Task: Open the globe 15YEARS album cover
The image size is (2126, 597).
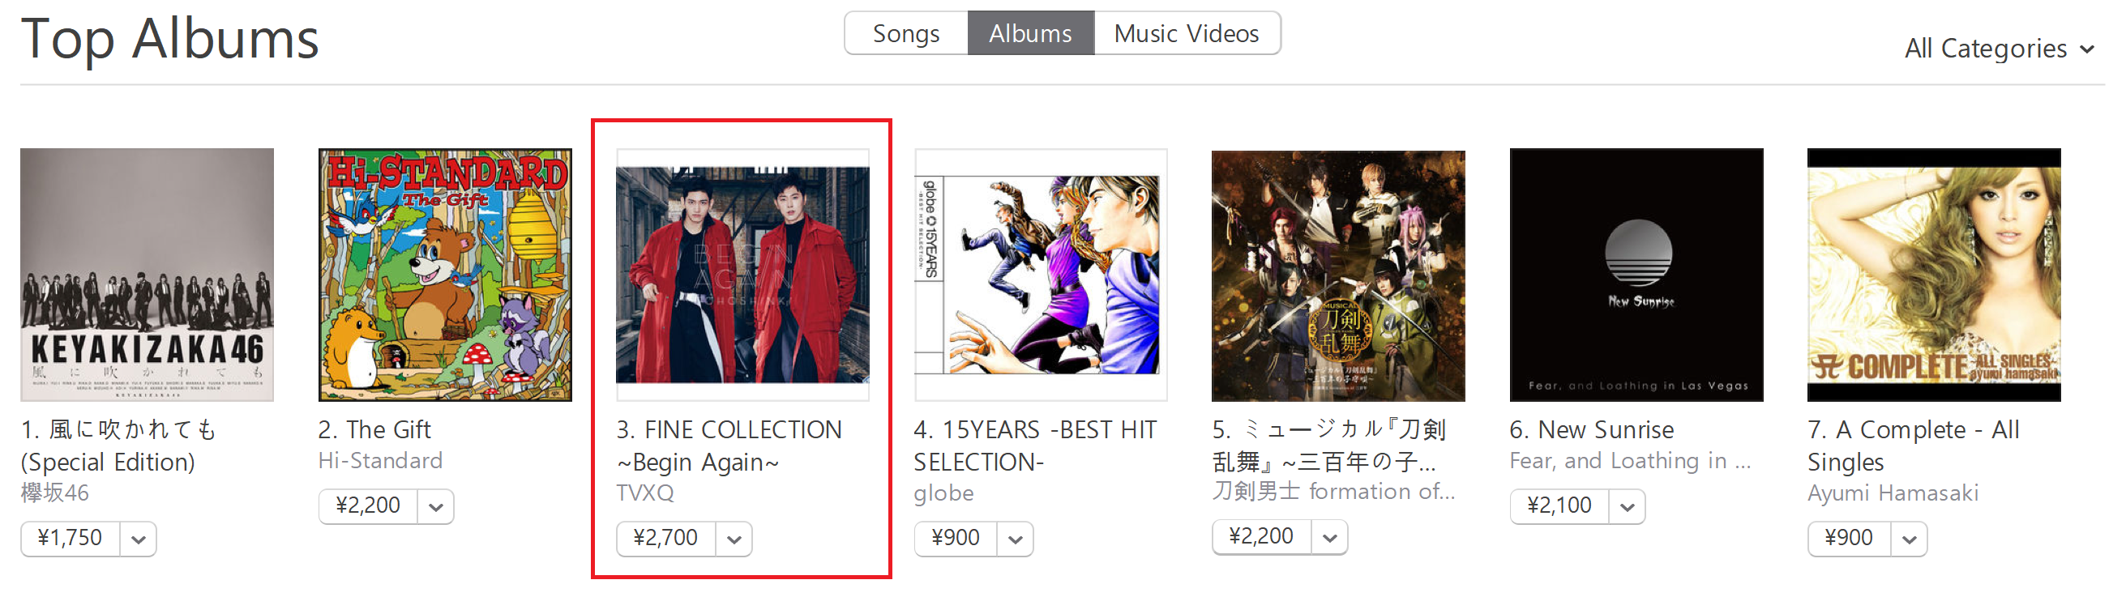Action: tap(1041, 275)
